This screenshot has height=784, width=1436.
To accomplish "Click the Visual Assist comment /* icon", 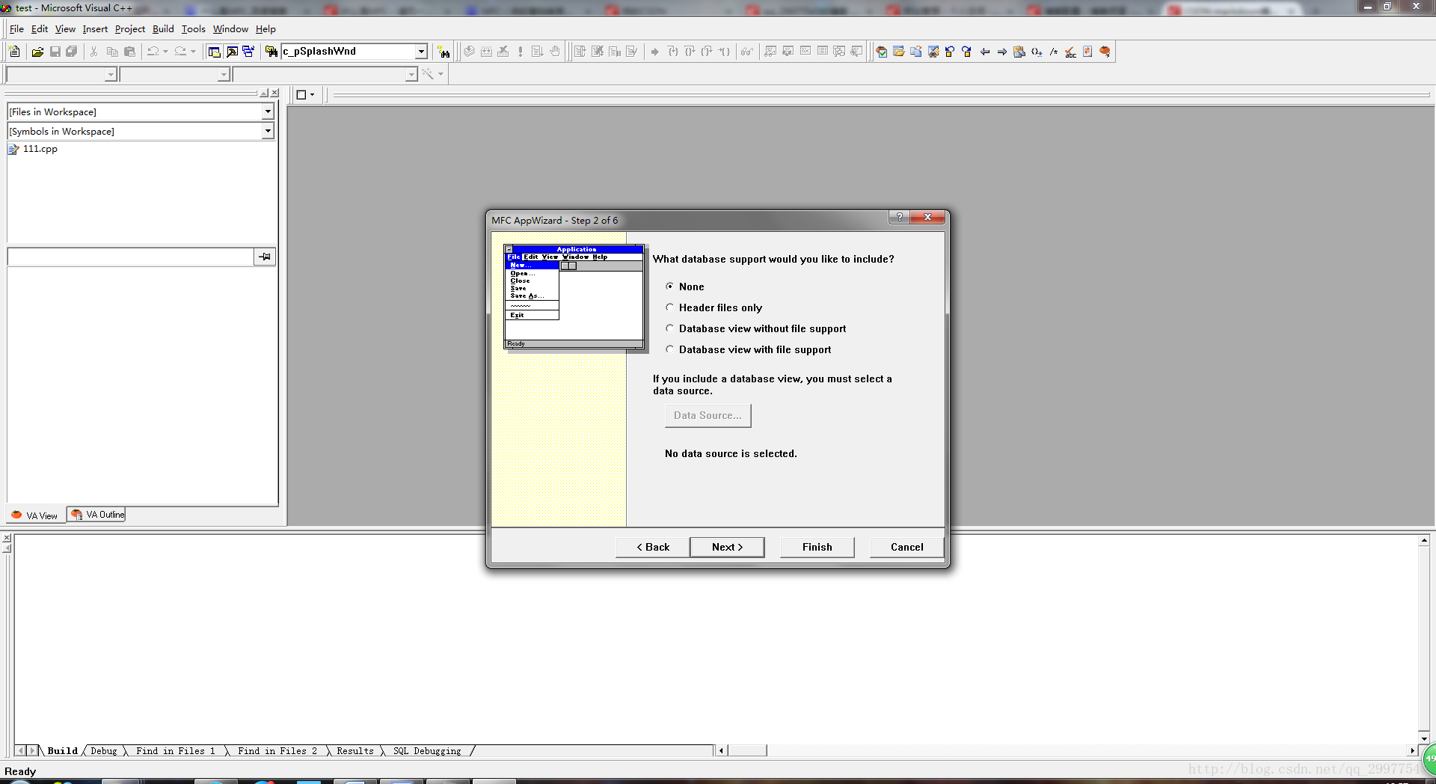I will click(x=1054, y=52).
